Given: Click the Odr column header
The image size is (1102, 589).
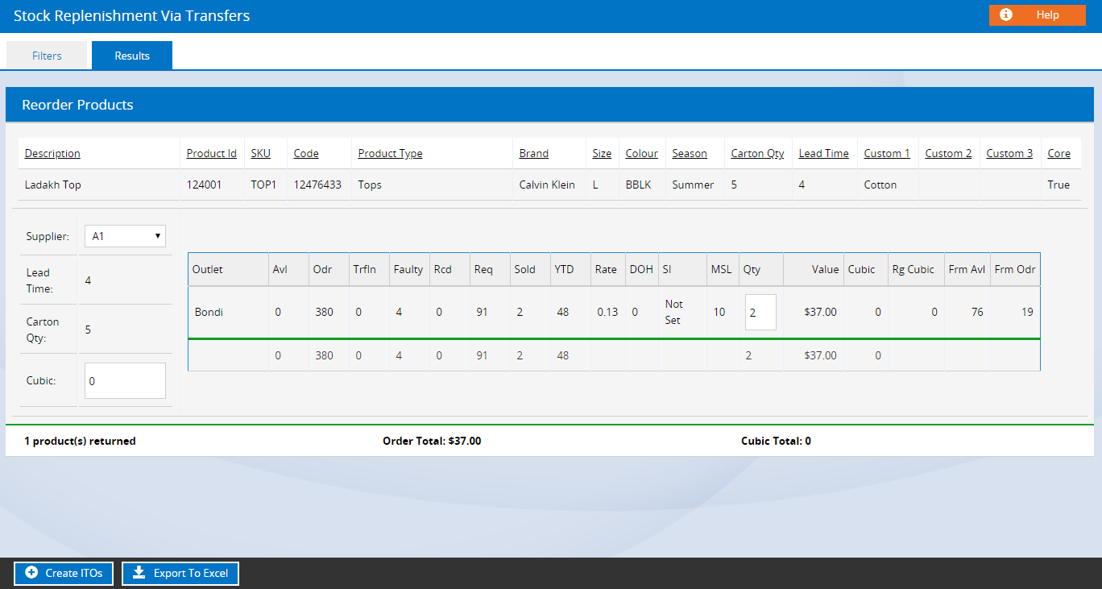Looking at the screenshot, I should pos(321,269).
